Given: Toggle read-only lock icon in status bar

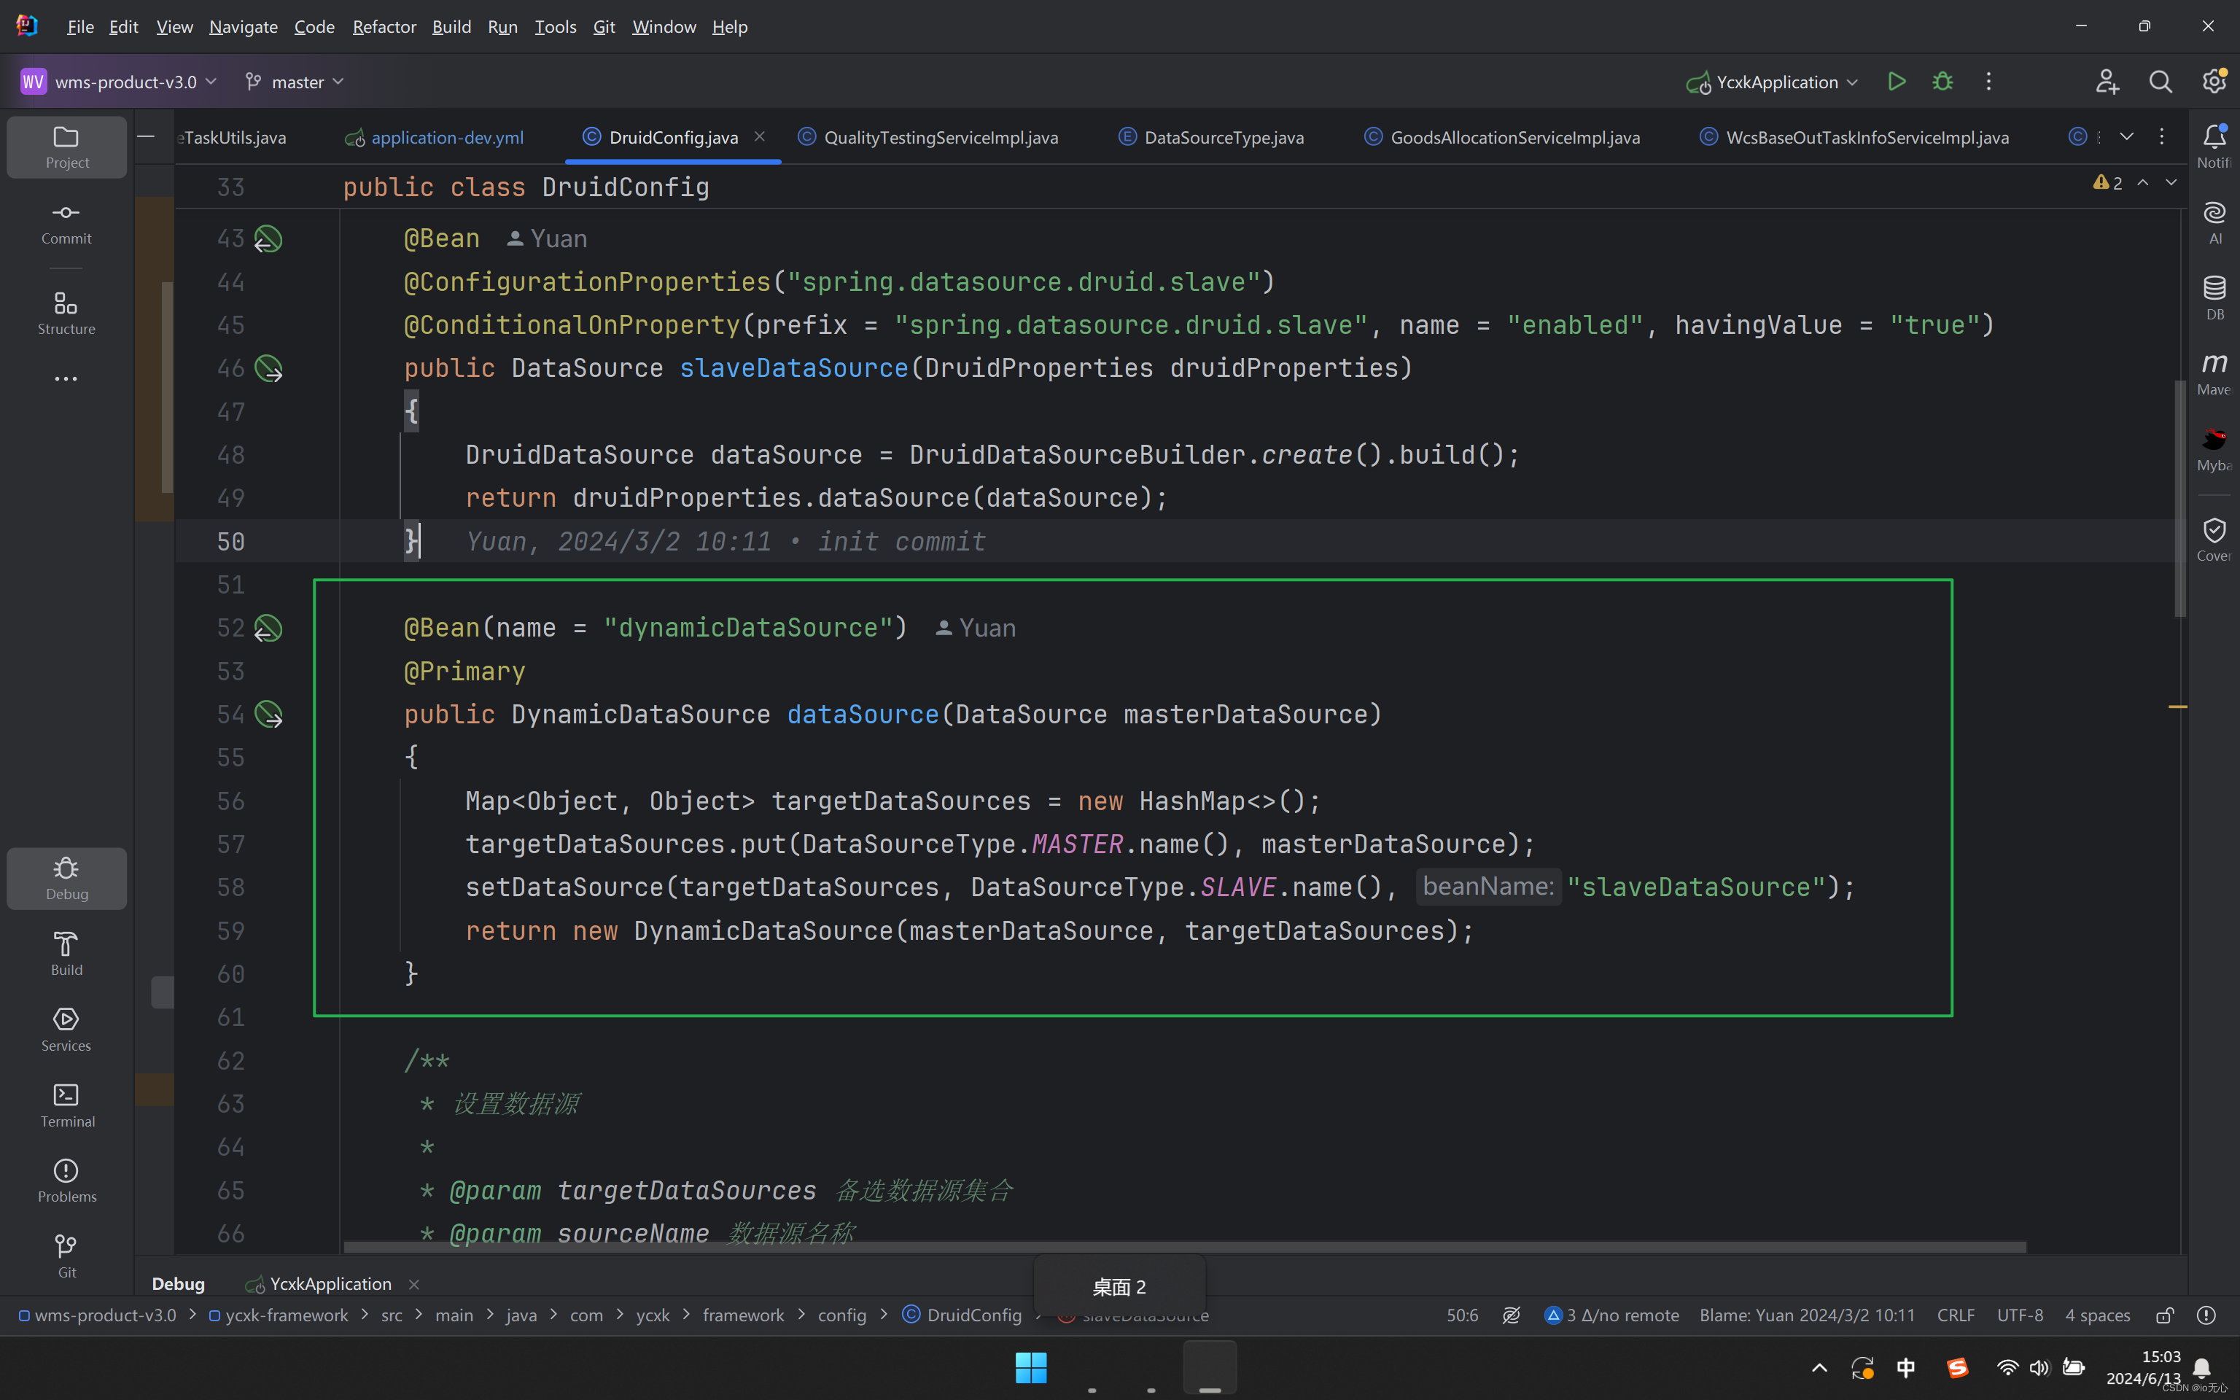Looking at the screenshot, I should [2164, 1315].
